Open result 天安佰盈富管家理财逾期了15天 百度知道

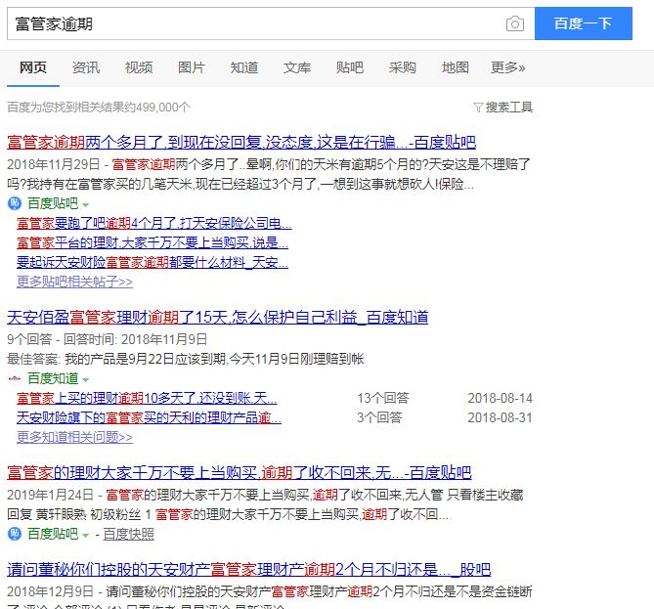217,318
